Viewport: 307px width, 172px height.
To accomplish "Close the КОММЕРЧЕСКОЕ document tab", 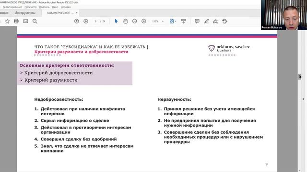I will pyautogui.click(x=77, y=13).
